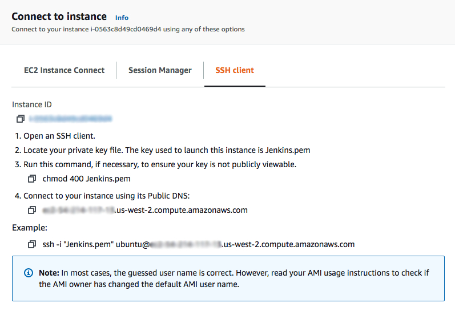The image size is (455, 323).
Task: Click the ssh -i "Jenkins.pem" ubuntu@ command text
Action: pos(199,244)
